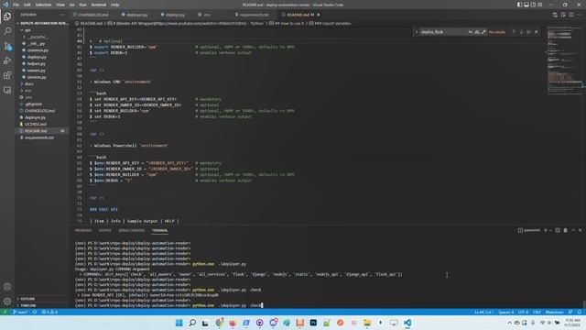The width and height of the screenshot is (586, 330).
Task: Open the Manage gear icon
Action: point(7,302)
